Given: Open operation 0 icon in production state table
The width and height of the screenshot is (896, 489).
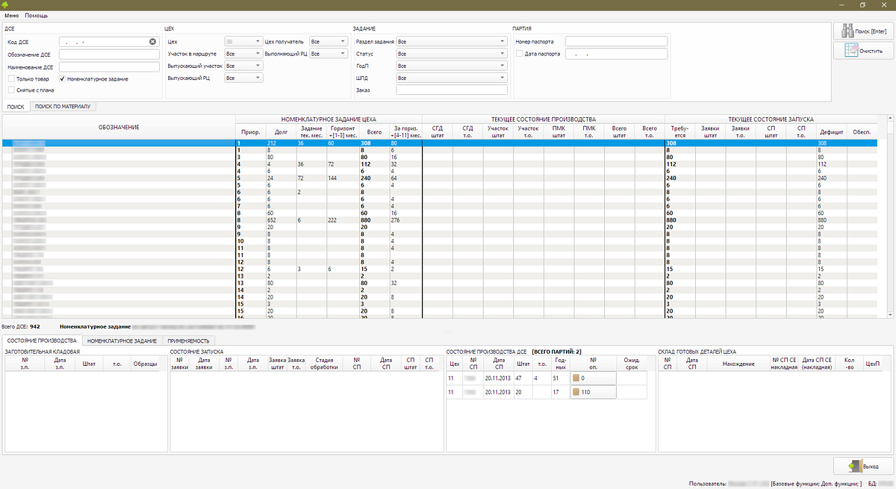Looking at the screenshot, I should 577,379.
